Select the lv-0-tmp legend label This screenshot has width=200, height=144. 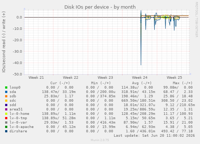click(18, 118)
